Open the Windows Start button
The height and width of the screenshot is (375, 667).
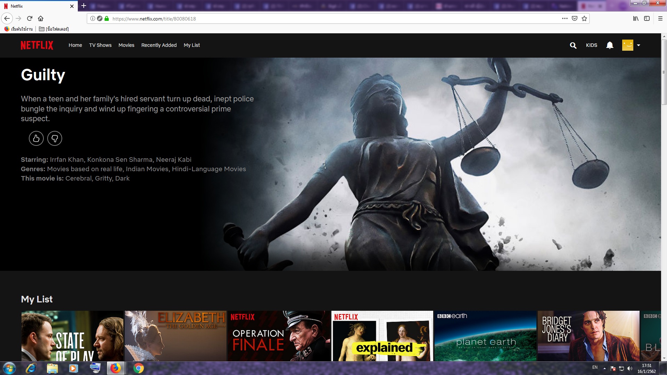click(9, 368)
